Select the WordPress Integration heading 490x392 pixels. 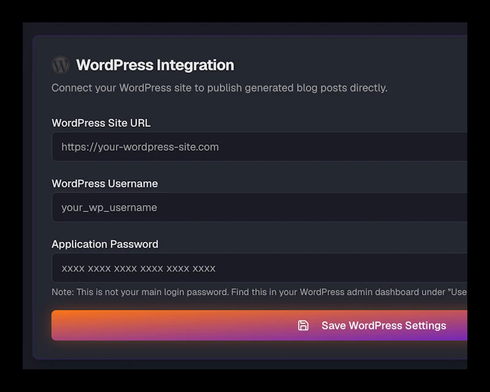click(x=155, y=65)
